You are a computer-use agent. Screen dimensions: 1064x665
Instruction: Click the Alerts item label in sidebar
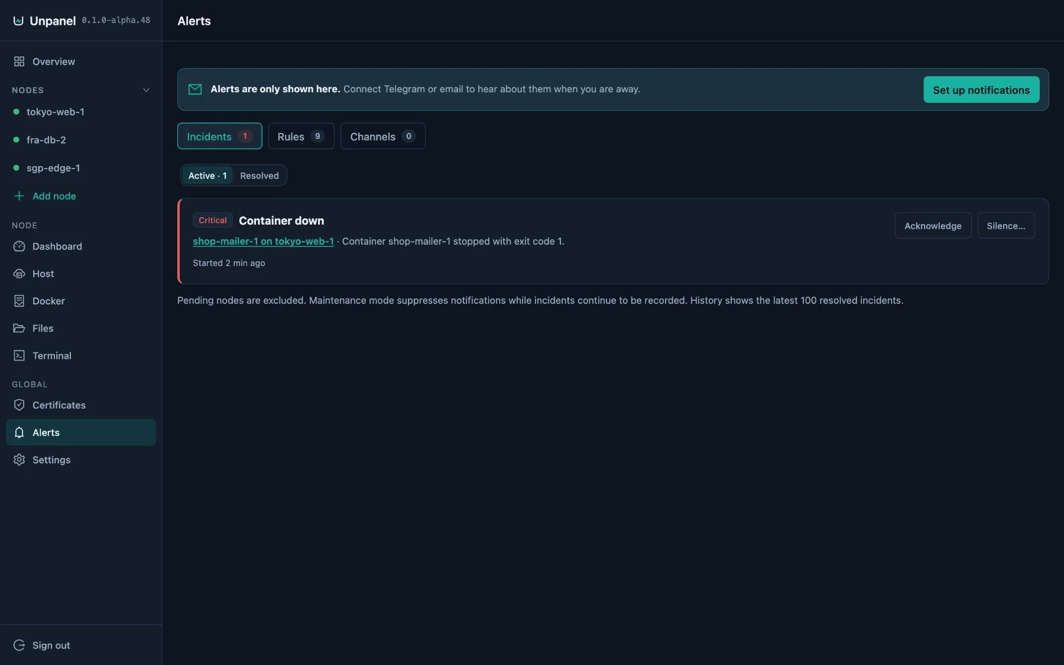tap(46, 433)
